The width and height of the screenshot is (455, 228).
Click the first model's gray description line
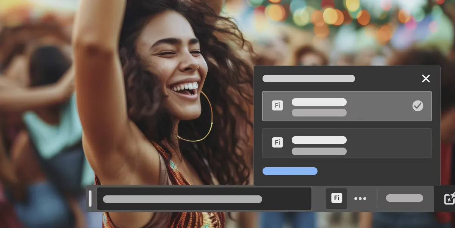319,113
